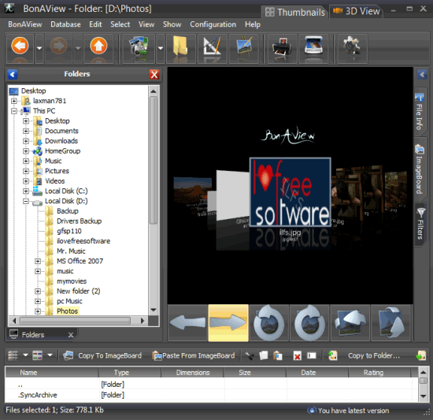
Task: Click Copy To ImageBoard button
Action: (102, 355)
